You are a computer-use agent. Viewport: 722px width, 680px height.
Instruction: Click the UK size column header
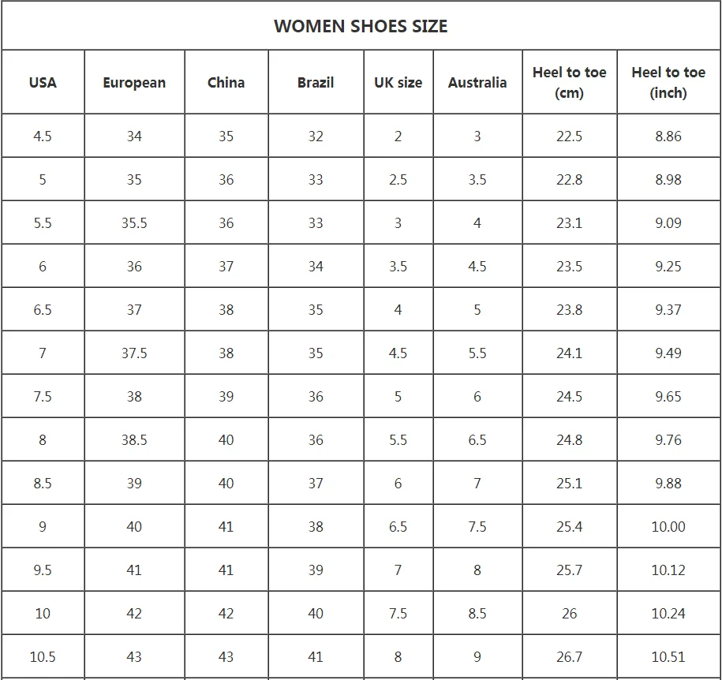(x=398, y=82)
